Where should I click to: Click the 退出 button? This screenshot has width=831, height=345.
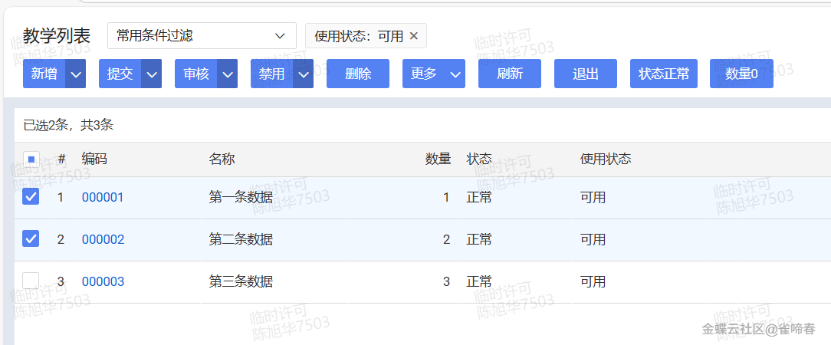tap(586, 74)
